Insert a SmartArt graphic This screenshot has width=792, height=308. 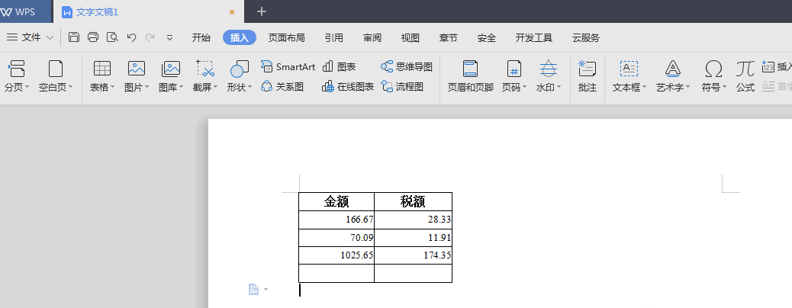[x=288, y=67]
